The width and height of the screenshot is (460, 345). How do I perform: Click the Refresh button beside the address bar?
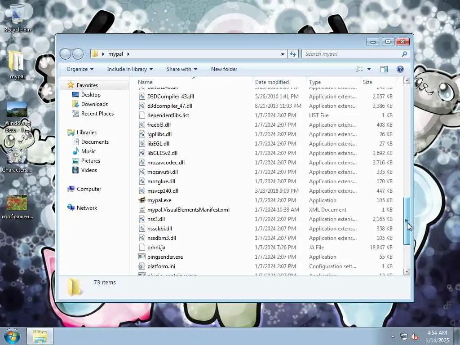click(x=293, y=54)
